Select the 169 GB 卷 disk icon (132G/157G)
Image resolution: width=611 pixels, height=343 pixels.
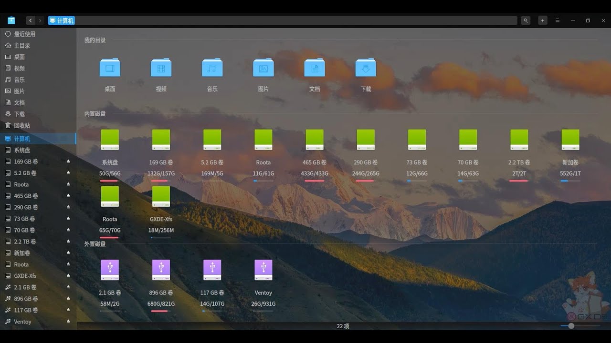tap(161, 140)
